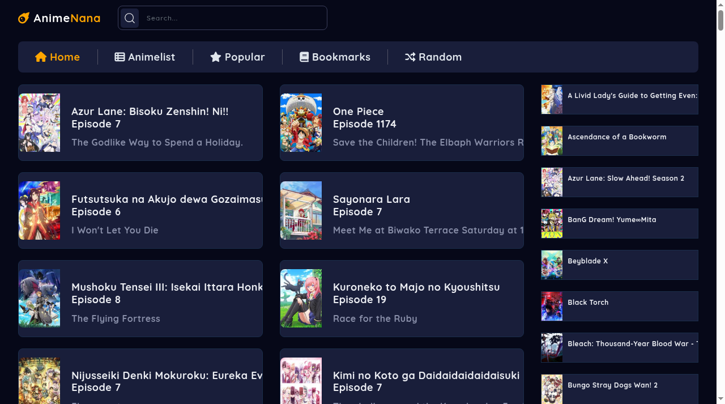Viewport: 725px width, 404px height.
Task: Open Kimi no Koto ga Daidaidaidaidaisuki Episode 7
Action: (x=402, y=376)
